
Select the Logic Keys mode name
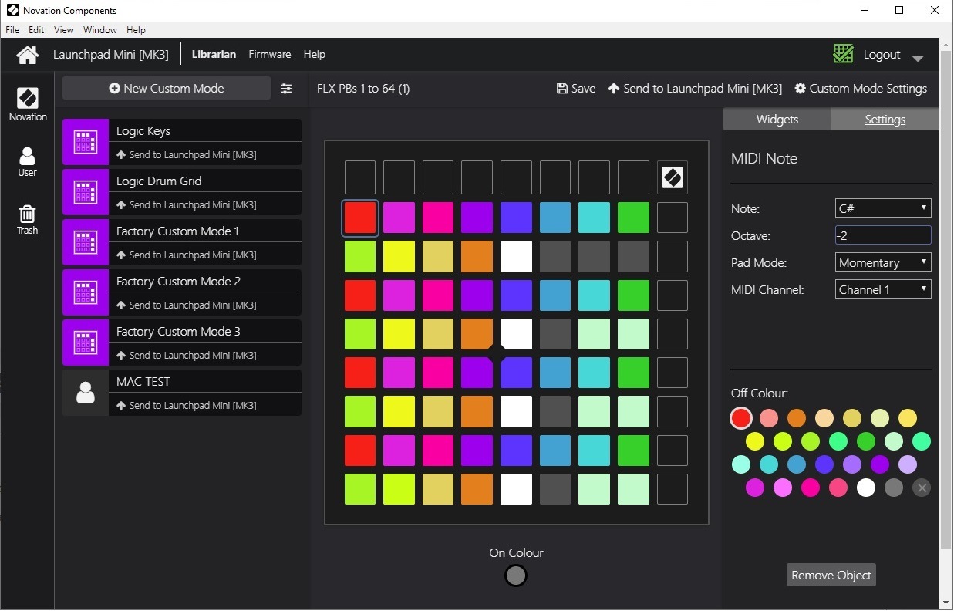(143, 131)
